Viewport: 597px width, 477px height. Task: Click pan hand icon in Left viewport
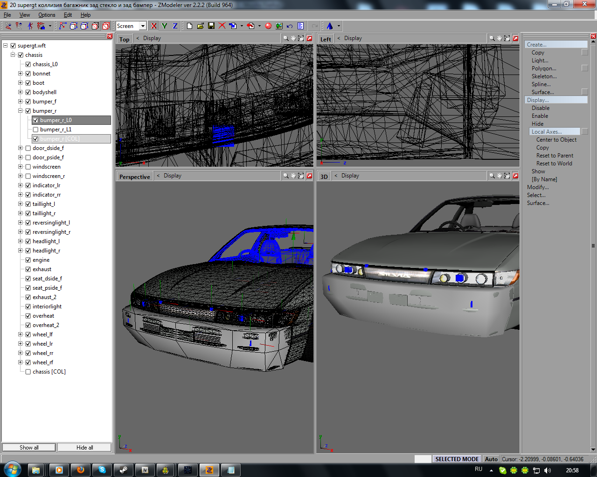pyautogui.click(x=499, y=38)
